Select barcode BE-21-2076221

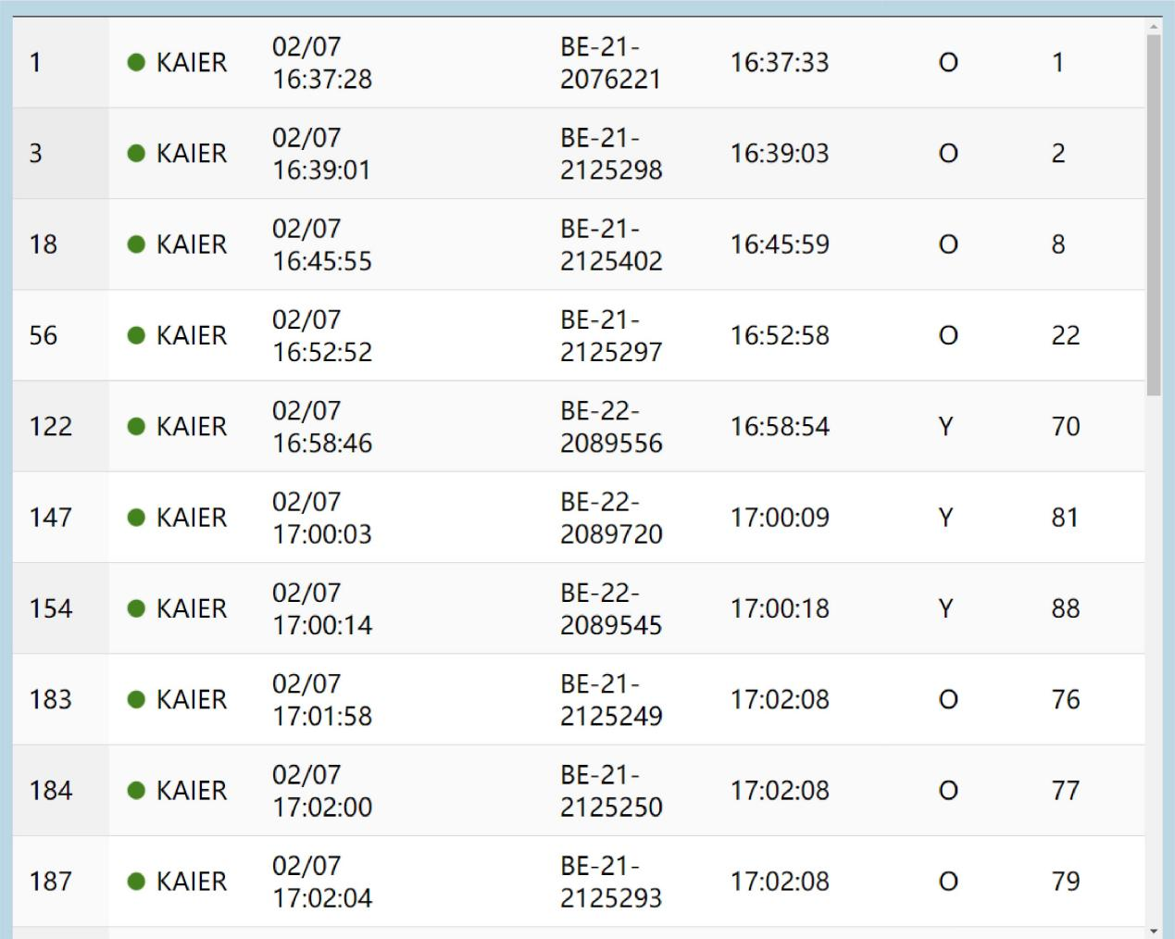(x=610, y=63)
